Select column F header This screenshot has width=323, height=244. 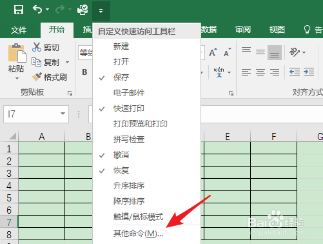pos(274,136)
